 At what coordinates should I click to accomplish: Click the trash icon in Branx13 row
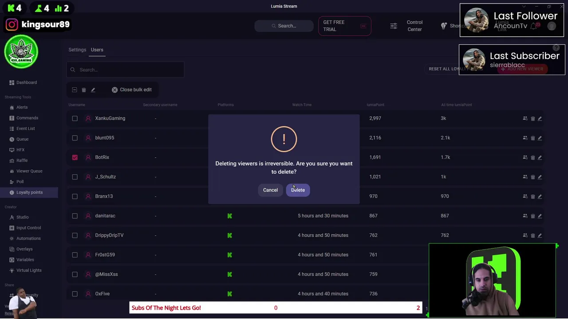coord(532,196)
